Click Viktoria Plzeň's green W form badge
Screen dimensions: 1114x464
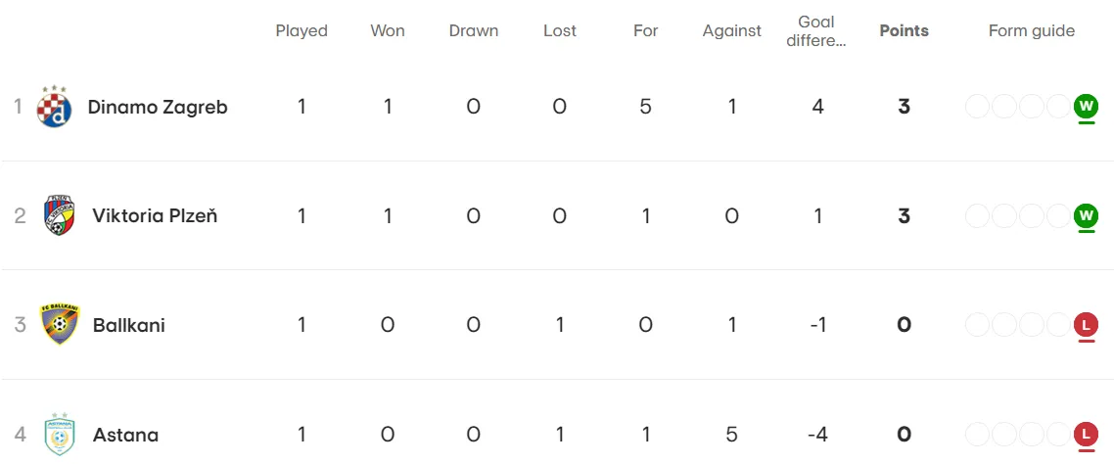click(1086, 215)
